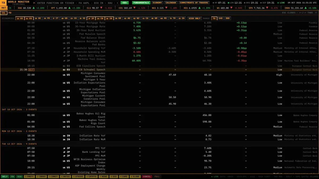Select the Fed Collins Speech row
Viewport: 319px width, 179px height.
[159, 127]
